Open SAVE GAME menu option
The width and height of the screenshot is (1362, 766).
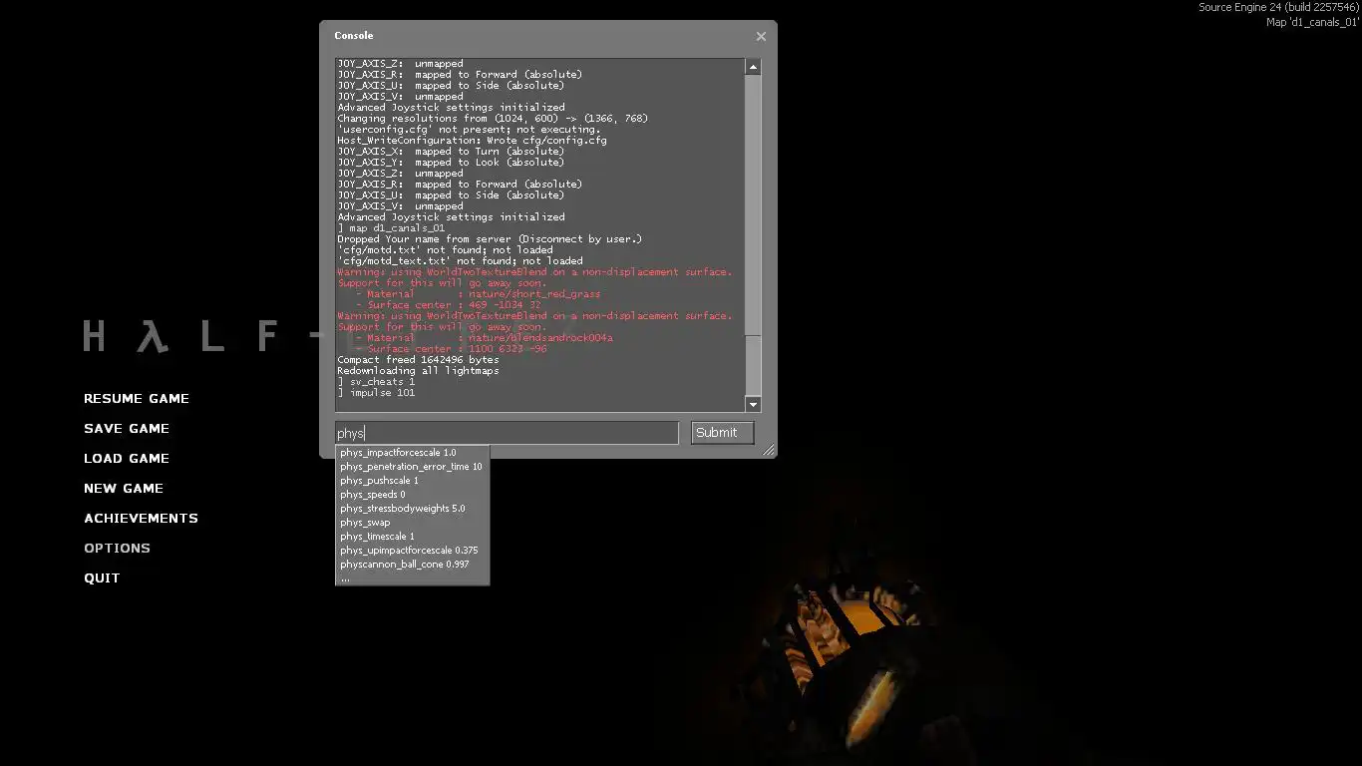coord(127,429)
